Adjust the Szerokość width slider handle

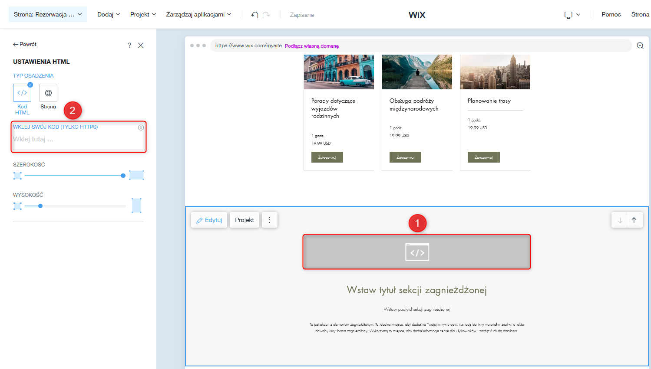point(123,176)
